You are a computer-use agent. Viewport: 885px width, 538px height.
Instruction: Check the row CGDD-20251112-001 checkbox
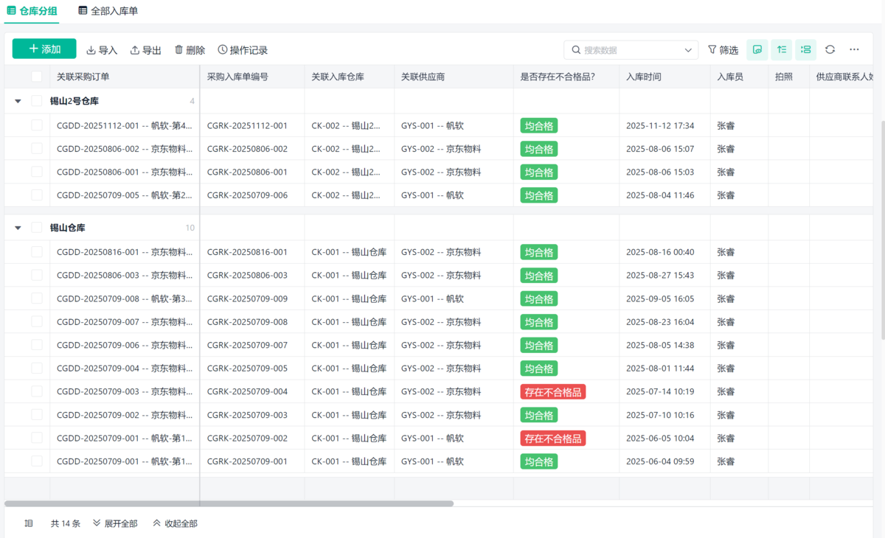[x=37, y=125]
